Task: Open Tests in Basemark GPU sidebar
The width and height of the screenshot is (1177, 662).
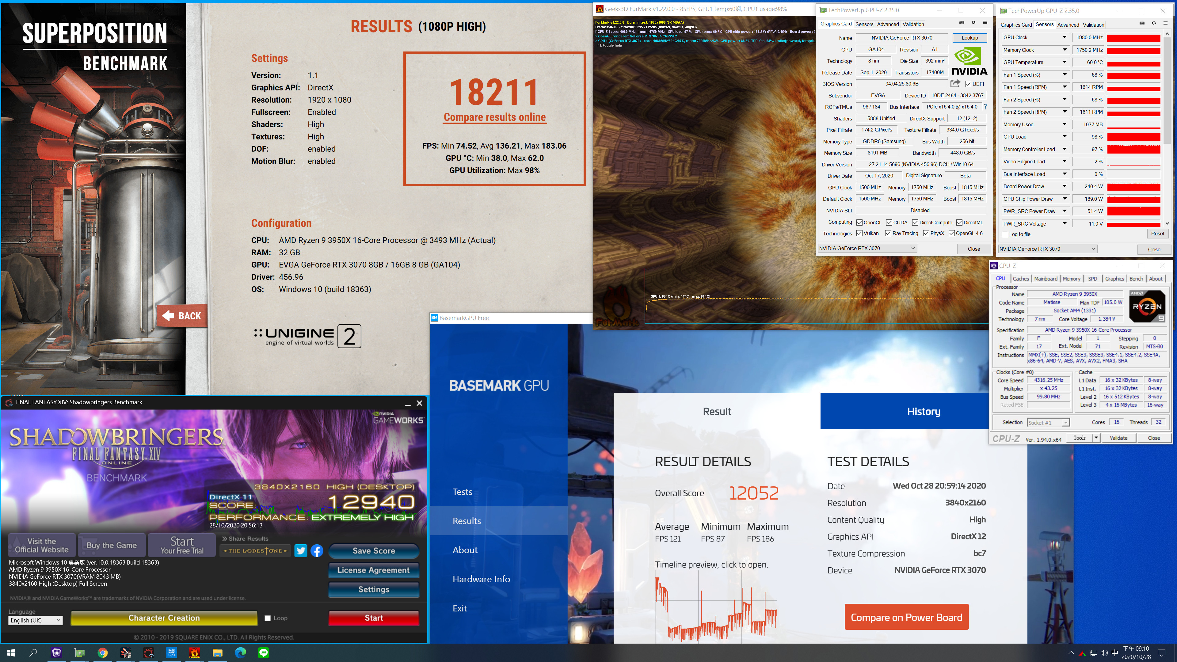Action: pos(462,492)
